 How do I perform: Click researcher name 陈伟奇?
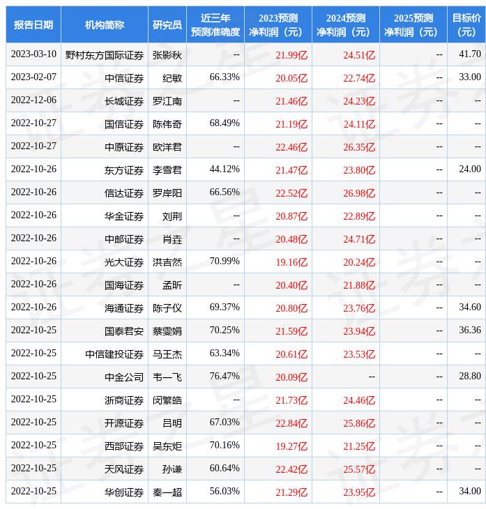click(x=167, y=124)
